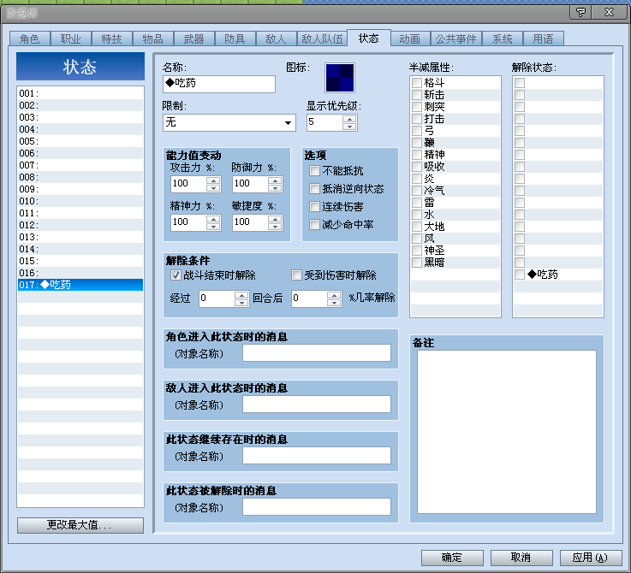Check ◆吃药 in 解除状态 list
Screen dimensions: 631x573
tap(520, 275)
